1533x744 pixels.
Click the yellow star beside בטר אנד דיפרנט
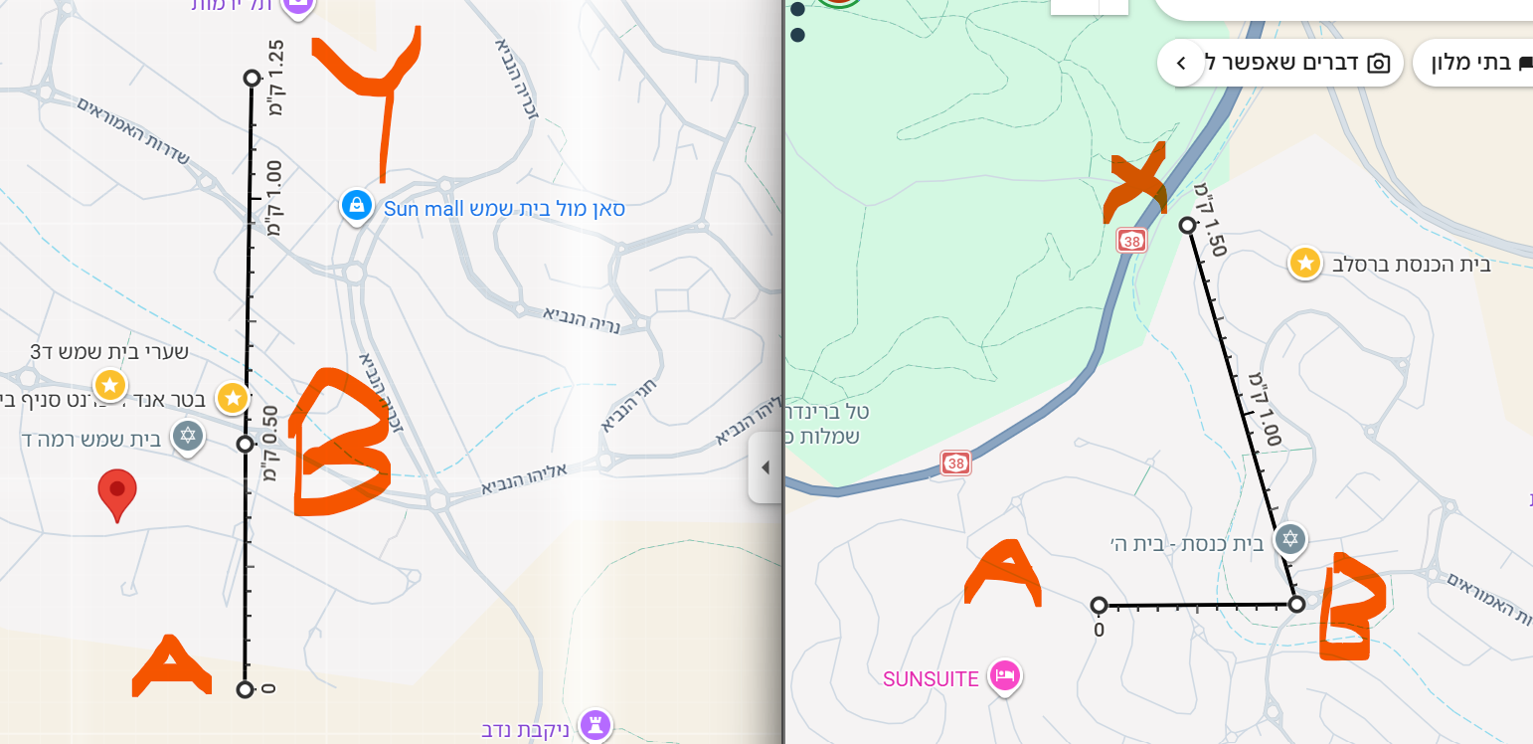point(233,398)
